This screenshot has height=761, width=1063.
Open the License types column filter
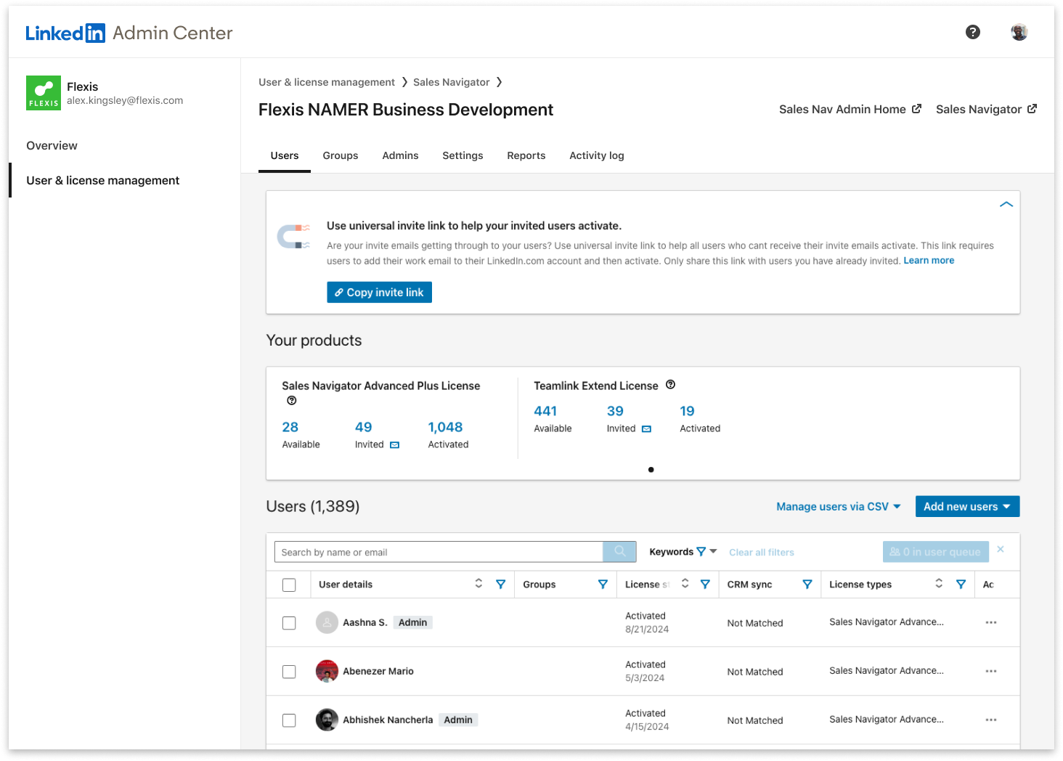pyautogui.click(x=961, y=585)
